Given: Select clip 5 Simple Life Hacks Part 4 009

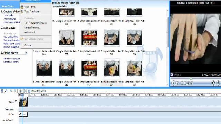Looking at the screenshot, I should (112, 38).
